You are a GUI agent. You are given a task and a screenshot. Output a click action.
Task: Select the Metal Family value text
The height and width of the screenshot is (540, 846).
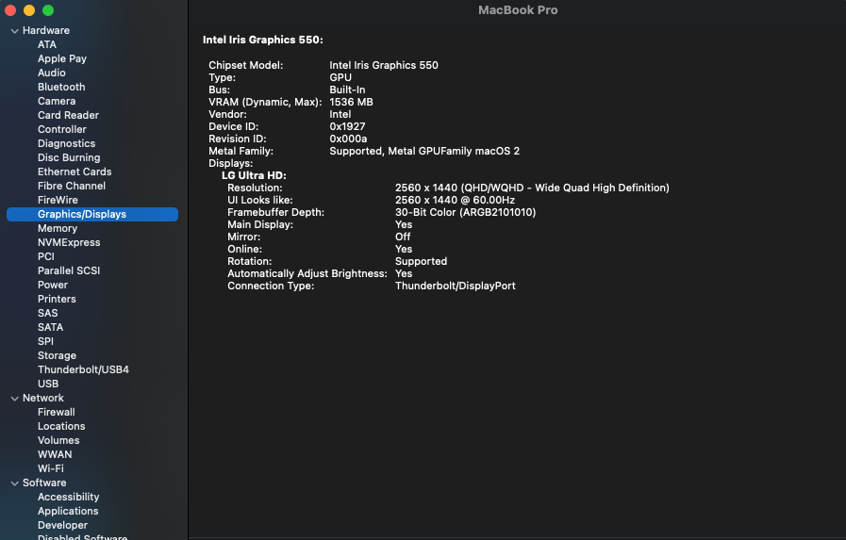[x=424, y=152]
